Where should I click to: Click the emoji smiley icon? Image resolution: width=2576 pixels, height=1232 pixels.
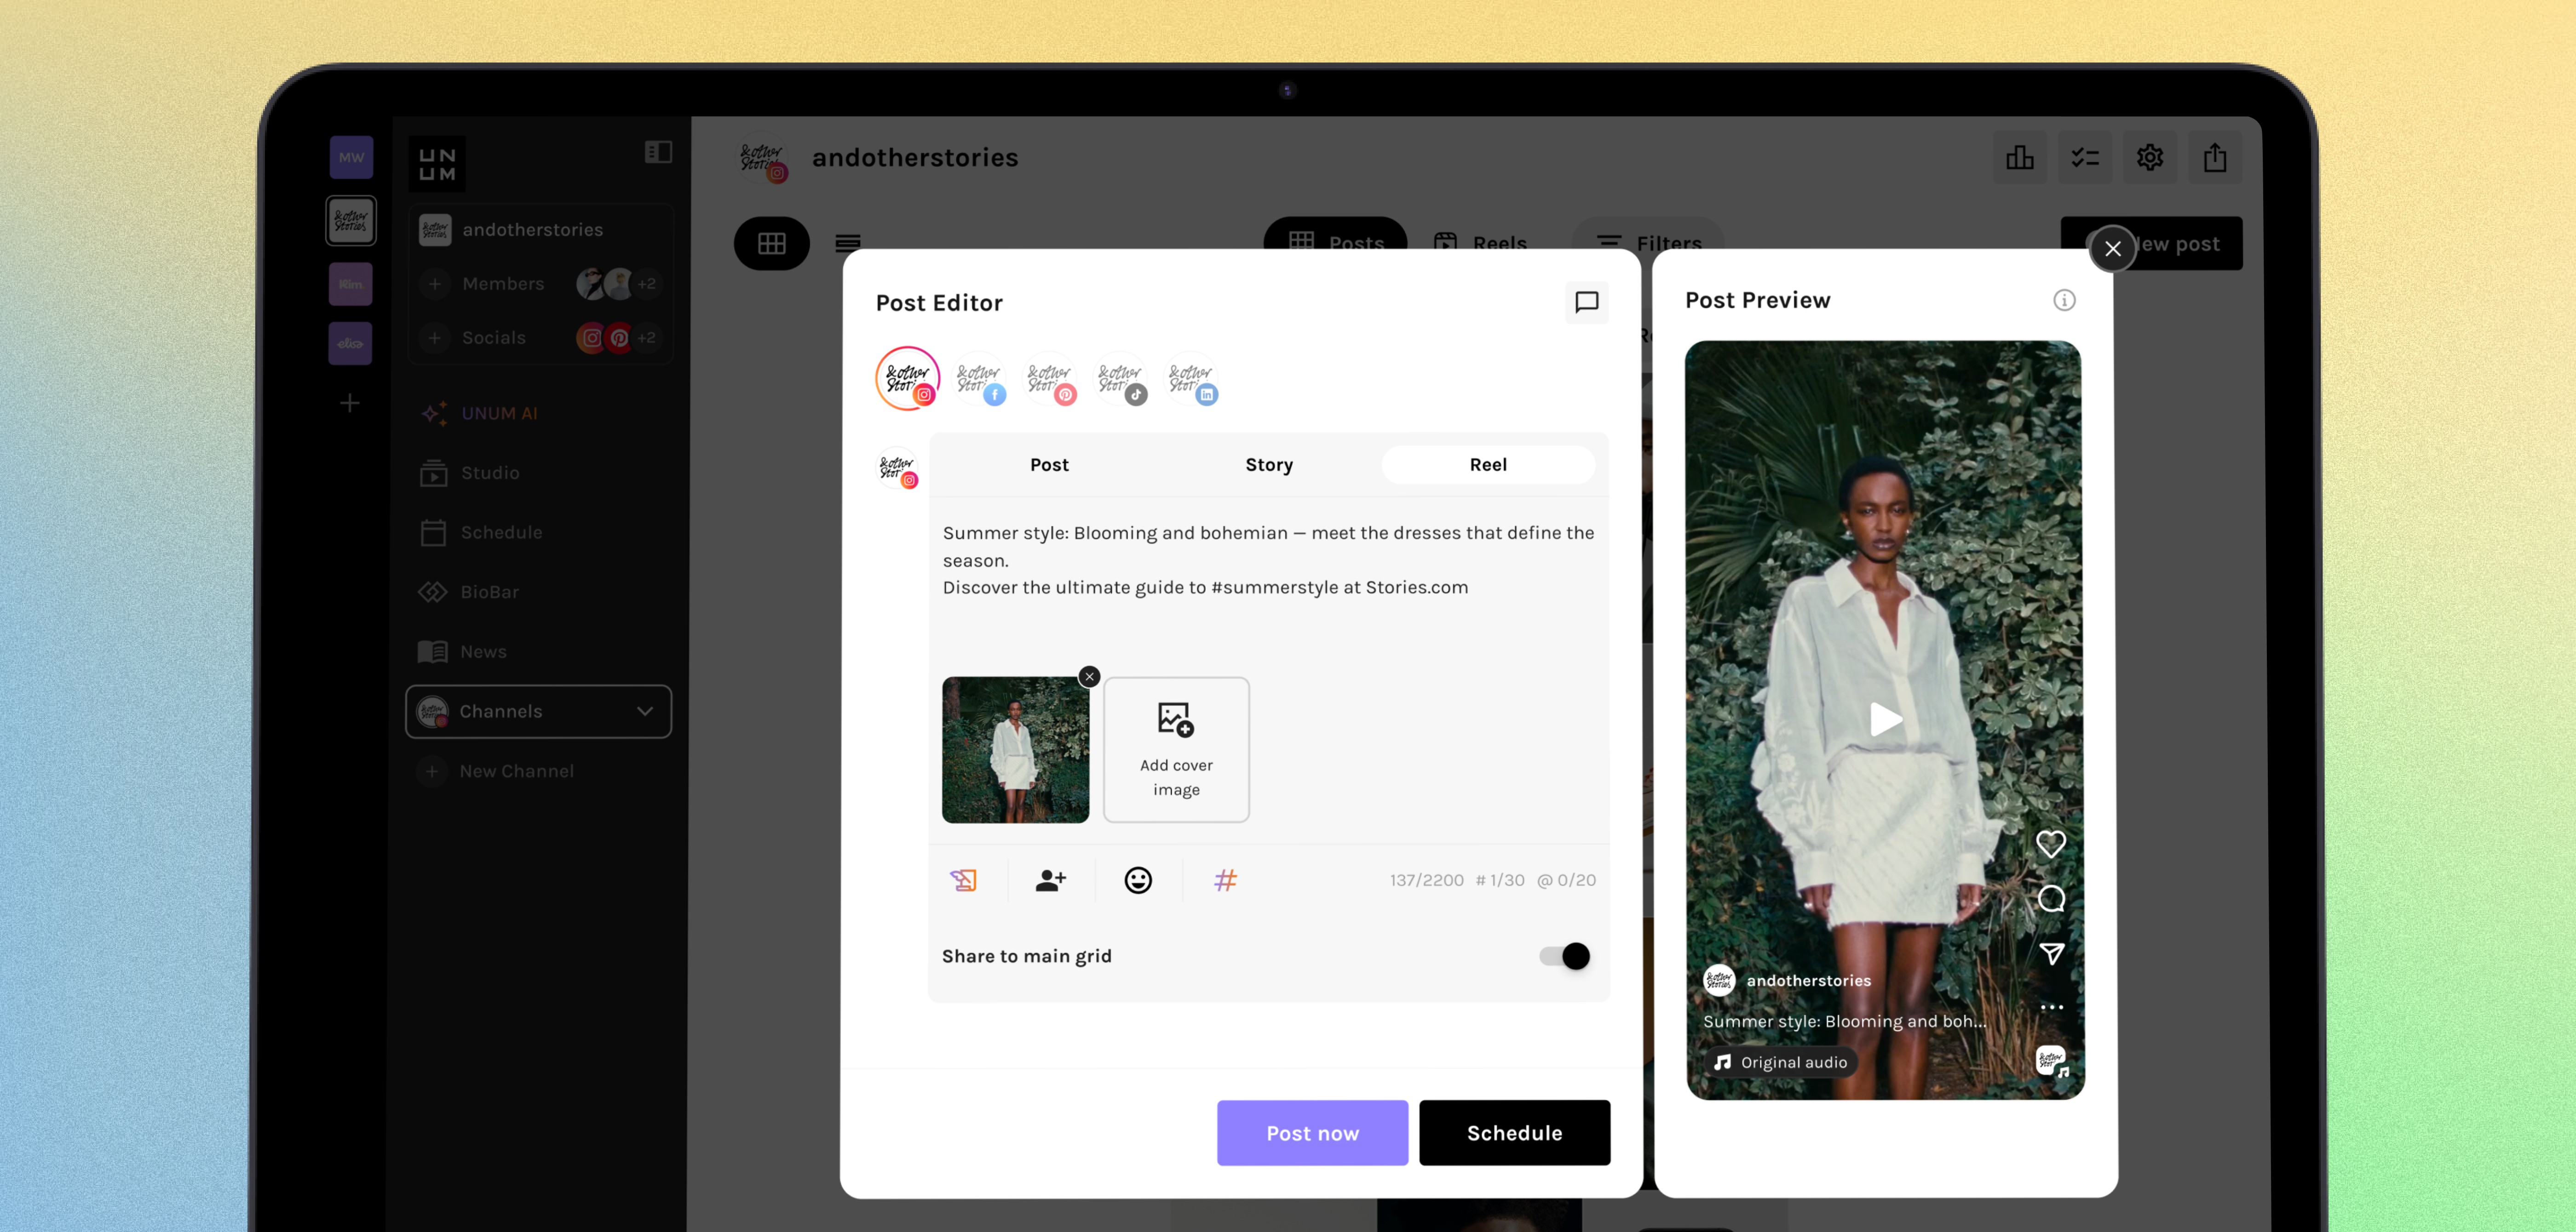(x=1137, y=880)
